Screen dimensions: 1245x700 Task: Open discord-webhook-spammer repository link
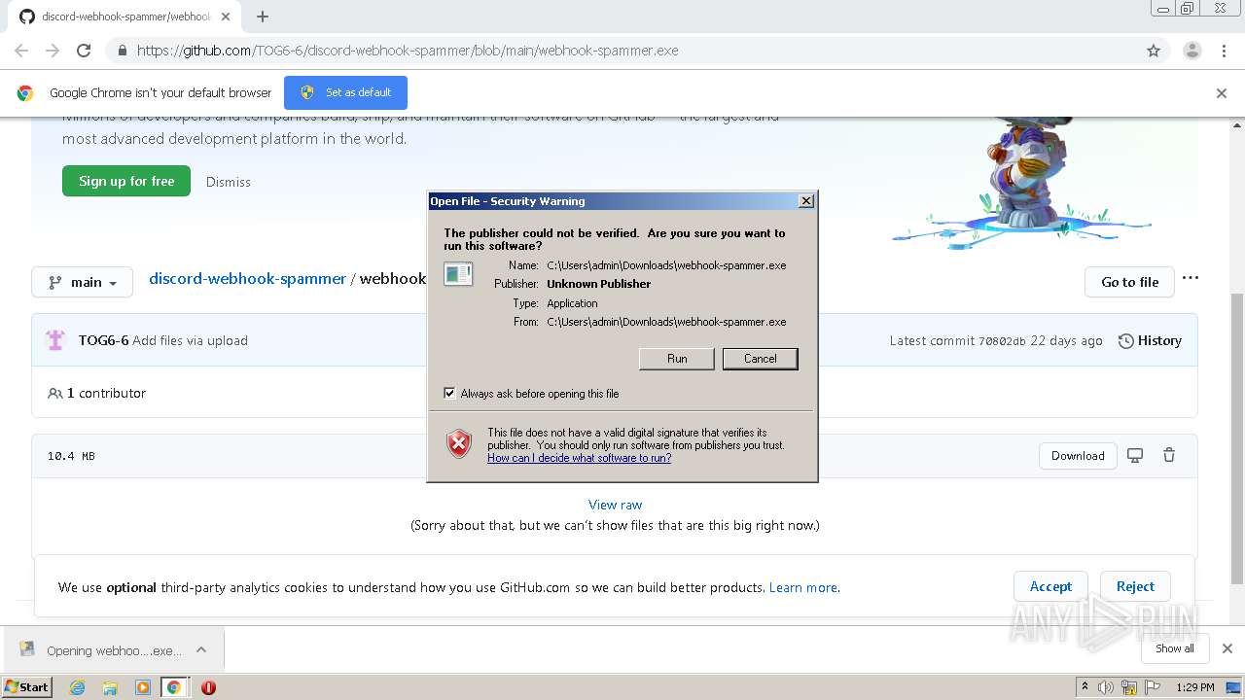247,278
